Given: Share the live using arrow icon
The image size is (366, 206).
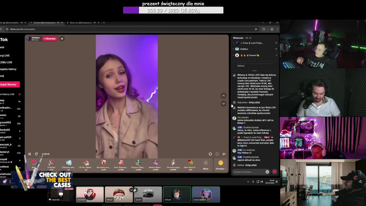Looking at the screenshot, I should click(x=62, y=39).
